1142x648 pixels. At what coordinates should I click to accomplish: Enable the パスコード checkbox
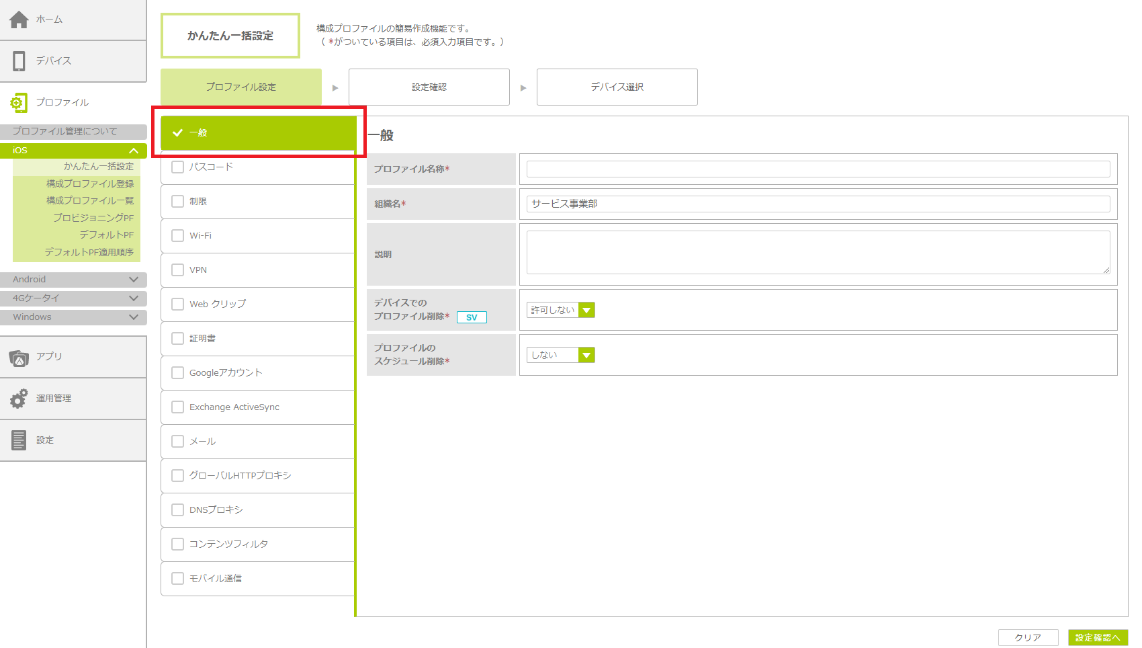(178, 167)
